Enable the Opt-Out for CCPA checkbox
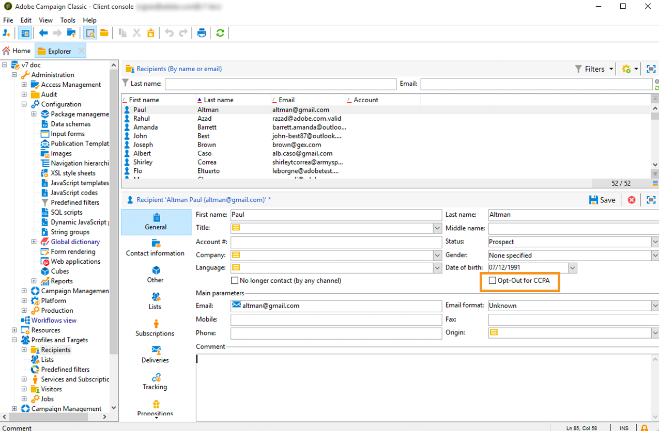Viewport: 659px width, 431px height. point(492,281)
